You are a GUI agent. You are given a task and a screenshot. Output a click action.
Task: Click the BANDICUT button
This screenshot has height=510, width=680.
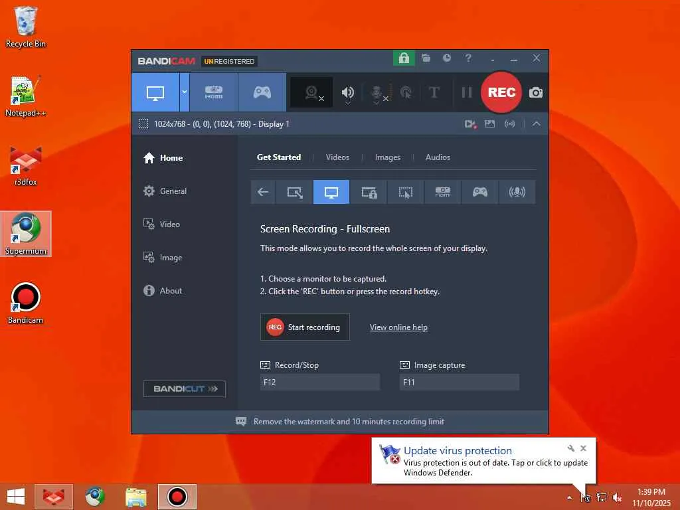[x=185, y=388]
